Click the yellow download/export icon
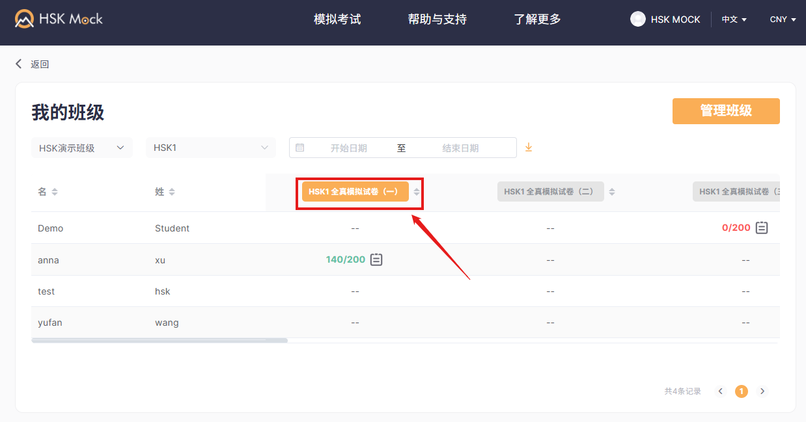The width and height of the screenshot is (806, 422). (528, 148)
